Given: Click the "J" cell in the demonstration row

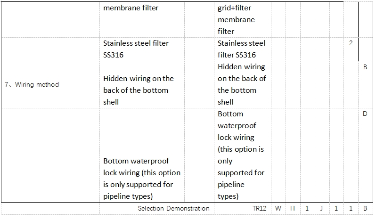Looking at the screenshot, I should 321,208.
